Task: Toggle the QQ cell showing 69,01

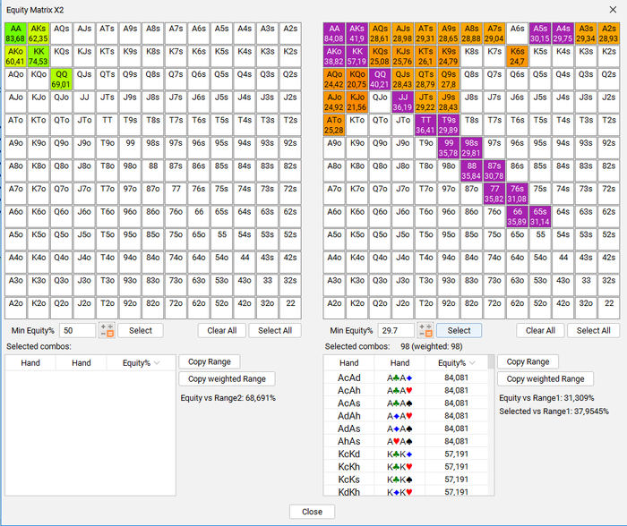Action: 61,79
